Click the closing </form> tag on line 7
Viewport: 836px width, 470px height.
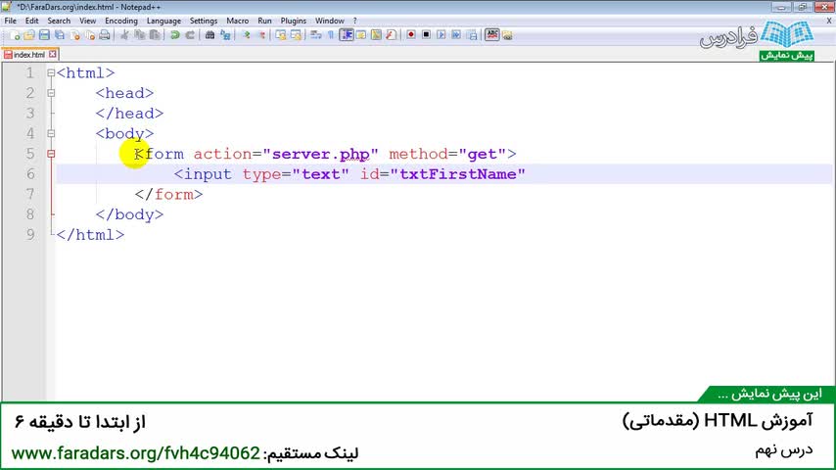(x=168, y=195)
